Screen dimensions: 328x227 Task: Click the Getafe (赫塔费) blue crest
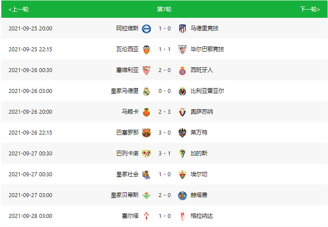coord(182,195)
